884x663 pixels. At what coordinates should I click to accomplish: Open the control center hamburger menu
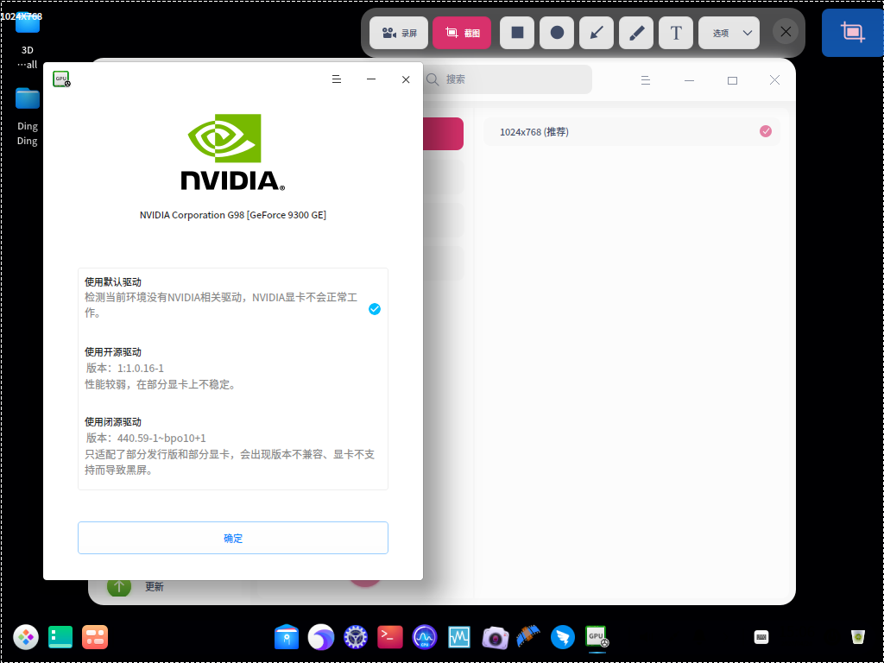(x=646, y=80)
